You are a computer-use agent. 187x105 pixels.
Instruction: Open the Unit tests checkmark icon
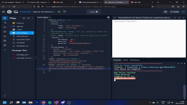pyautogui.click(x=5, y=50)
